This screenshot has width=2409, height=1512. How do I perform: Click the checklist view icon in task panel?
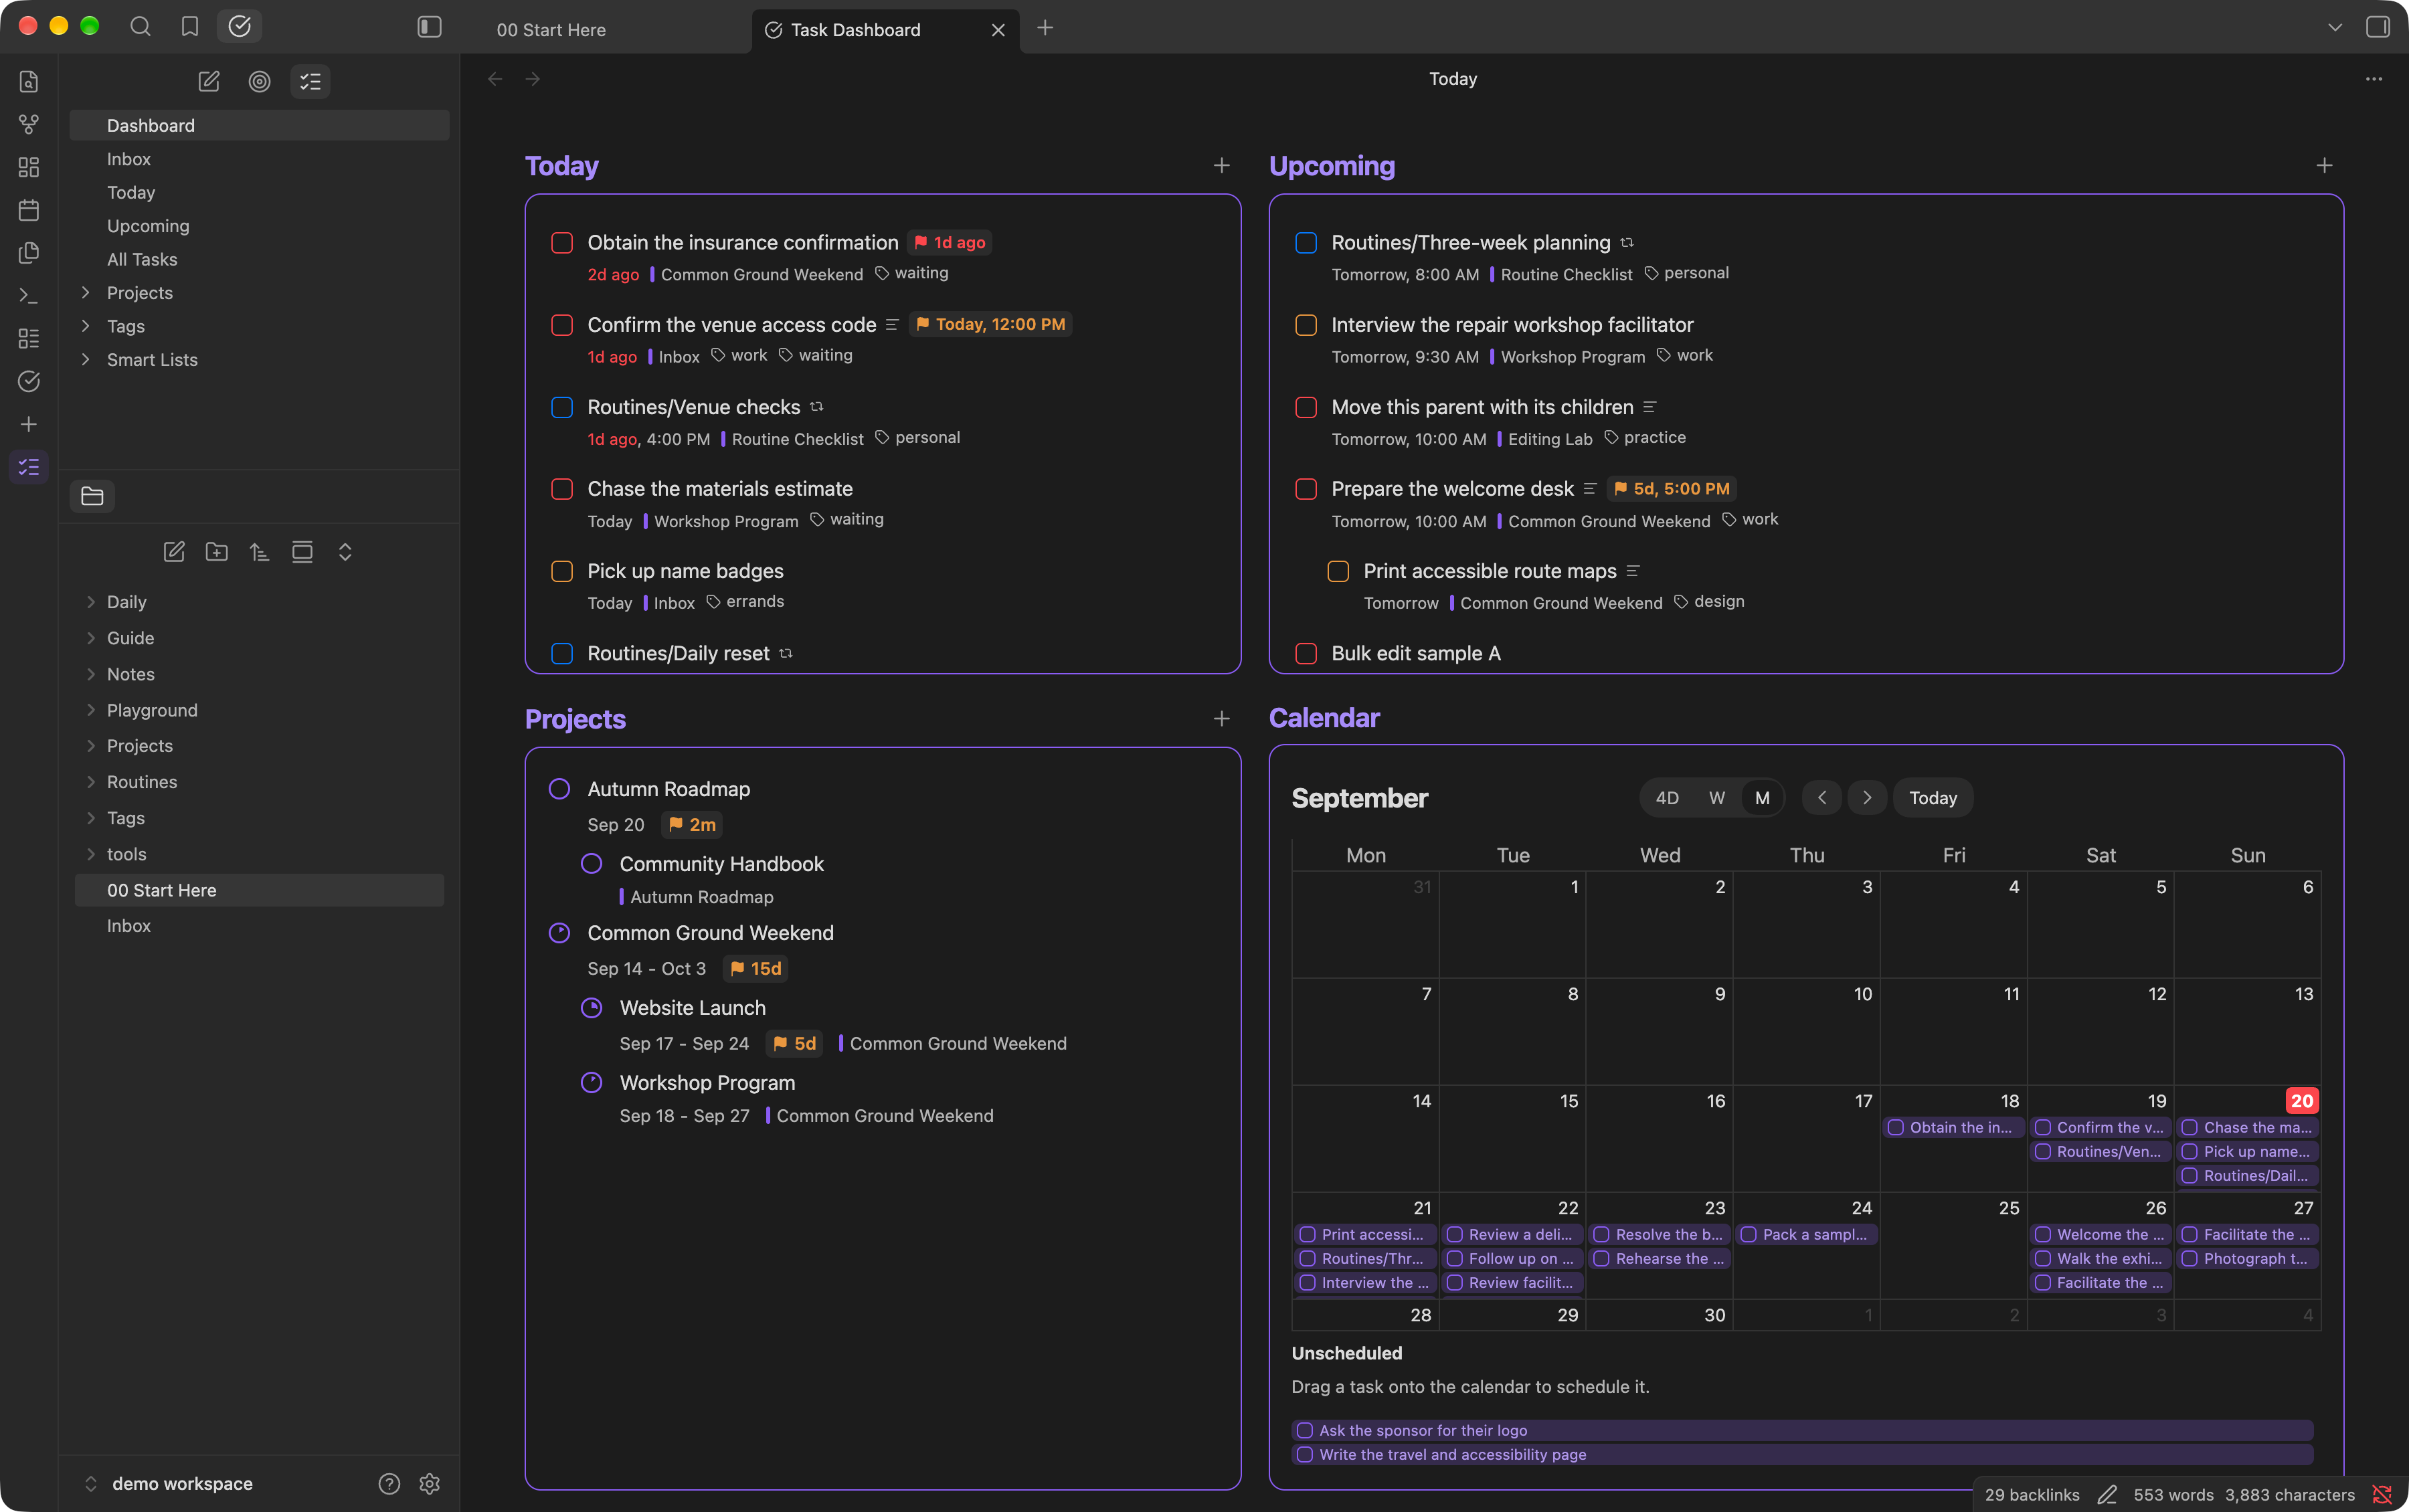coord(310,82)
